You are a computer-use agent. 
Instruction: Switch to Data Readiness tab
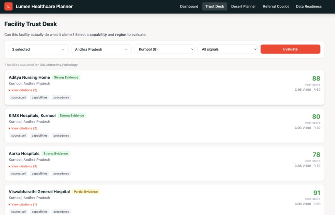pyautogui.click(x=308, y=6)
